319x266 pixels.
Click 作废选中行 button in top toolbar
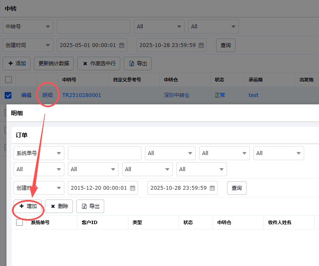coord(99,64)
